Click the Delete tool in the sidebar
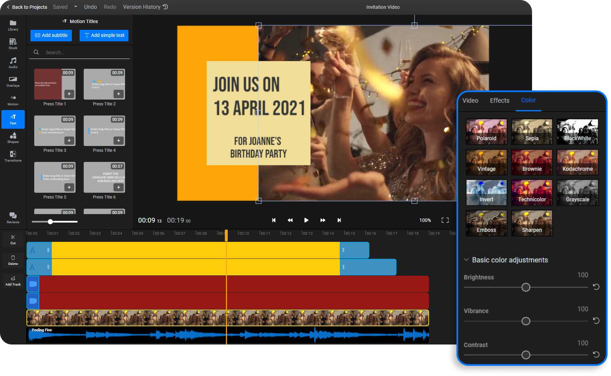The width and height of the screenshot is (611, 376). (x=13, y=260)
